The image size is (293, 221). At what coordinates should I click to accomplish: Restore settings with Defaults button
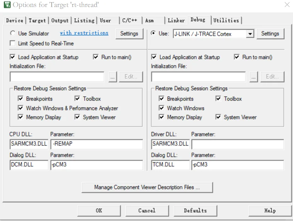tap(196, 211)
